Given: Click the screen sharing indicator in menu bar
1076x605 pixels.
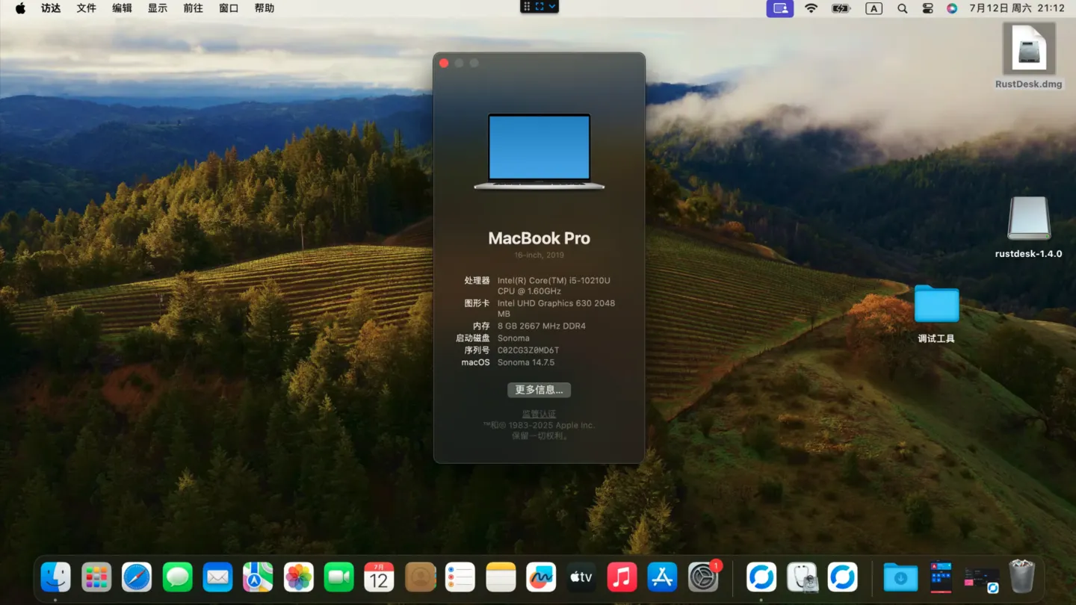Looking at the screenshot, I should point(779,8).
